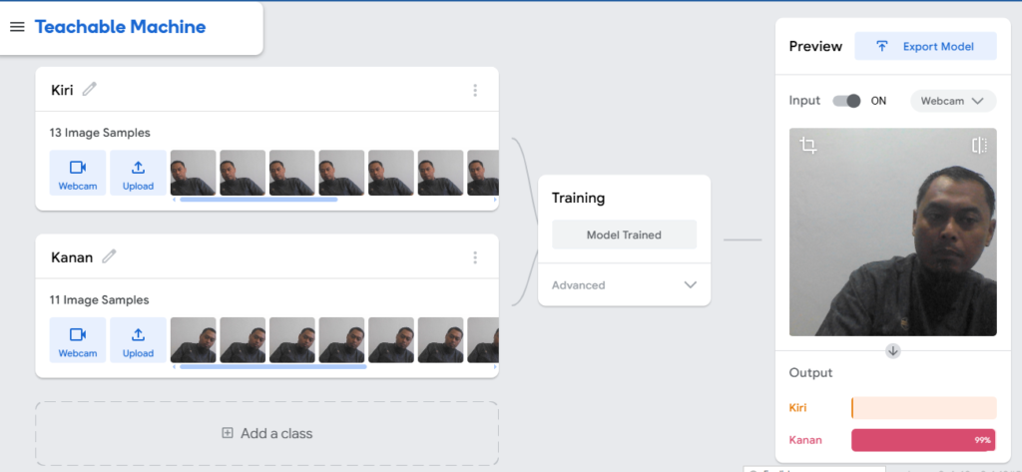Open Kiri class three-dot options menu

(x=475, y=91)
